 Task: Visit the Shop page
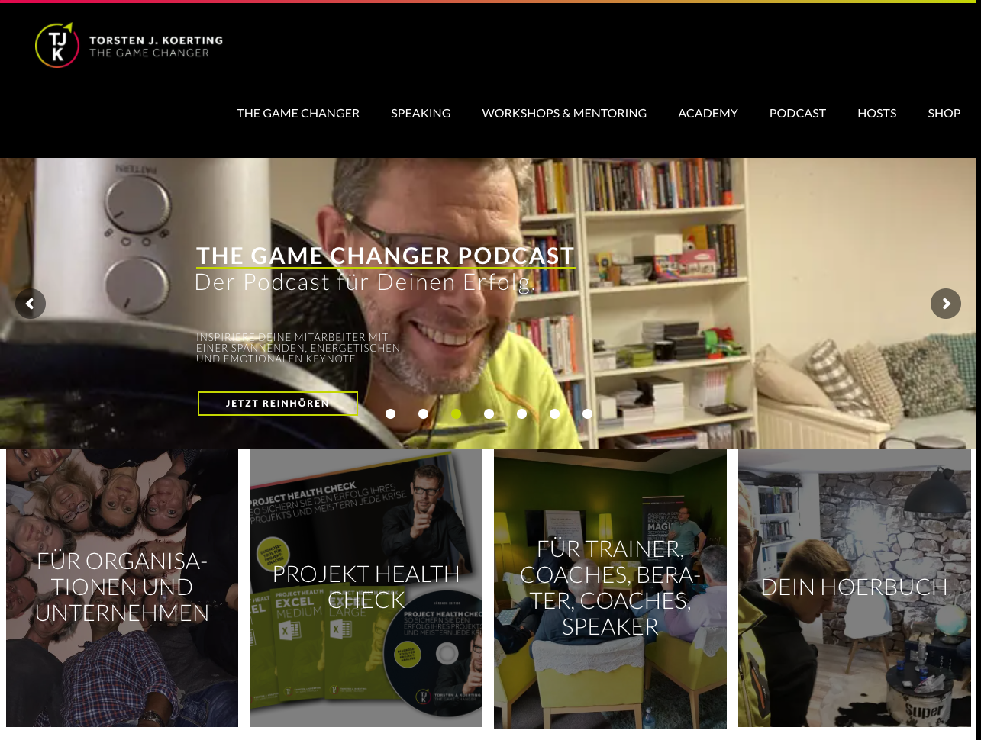pyautogui.click(x=944, y=113)
